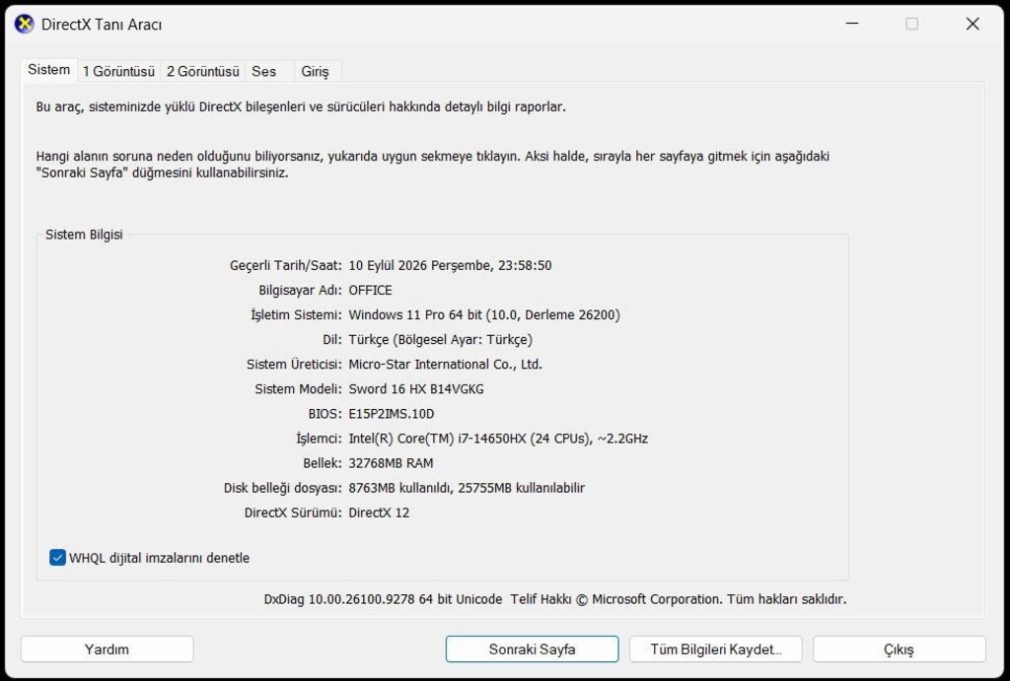Click the İşlemci label

319,439
